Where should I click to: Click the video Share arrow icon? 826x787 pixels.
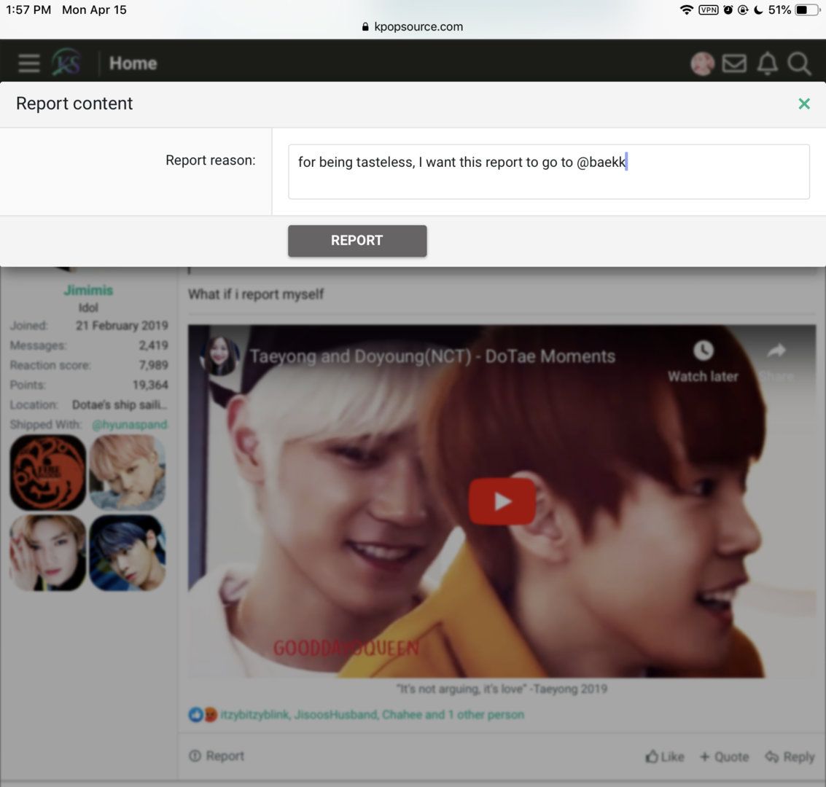pos(776,351)
